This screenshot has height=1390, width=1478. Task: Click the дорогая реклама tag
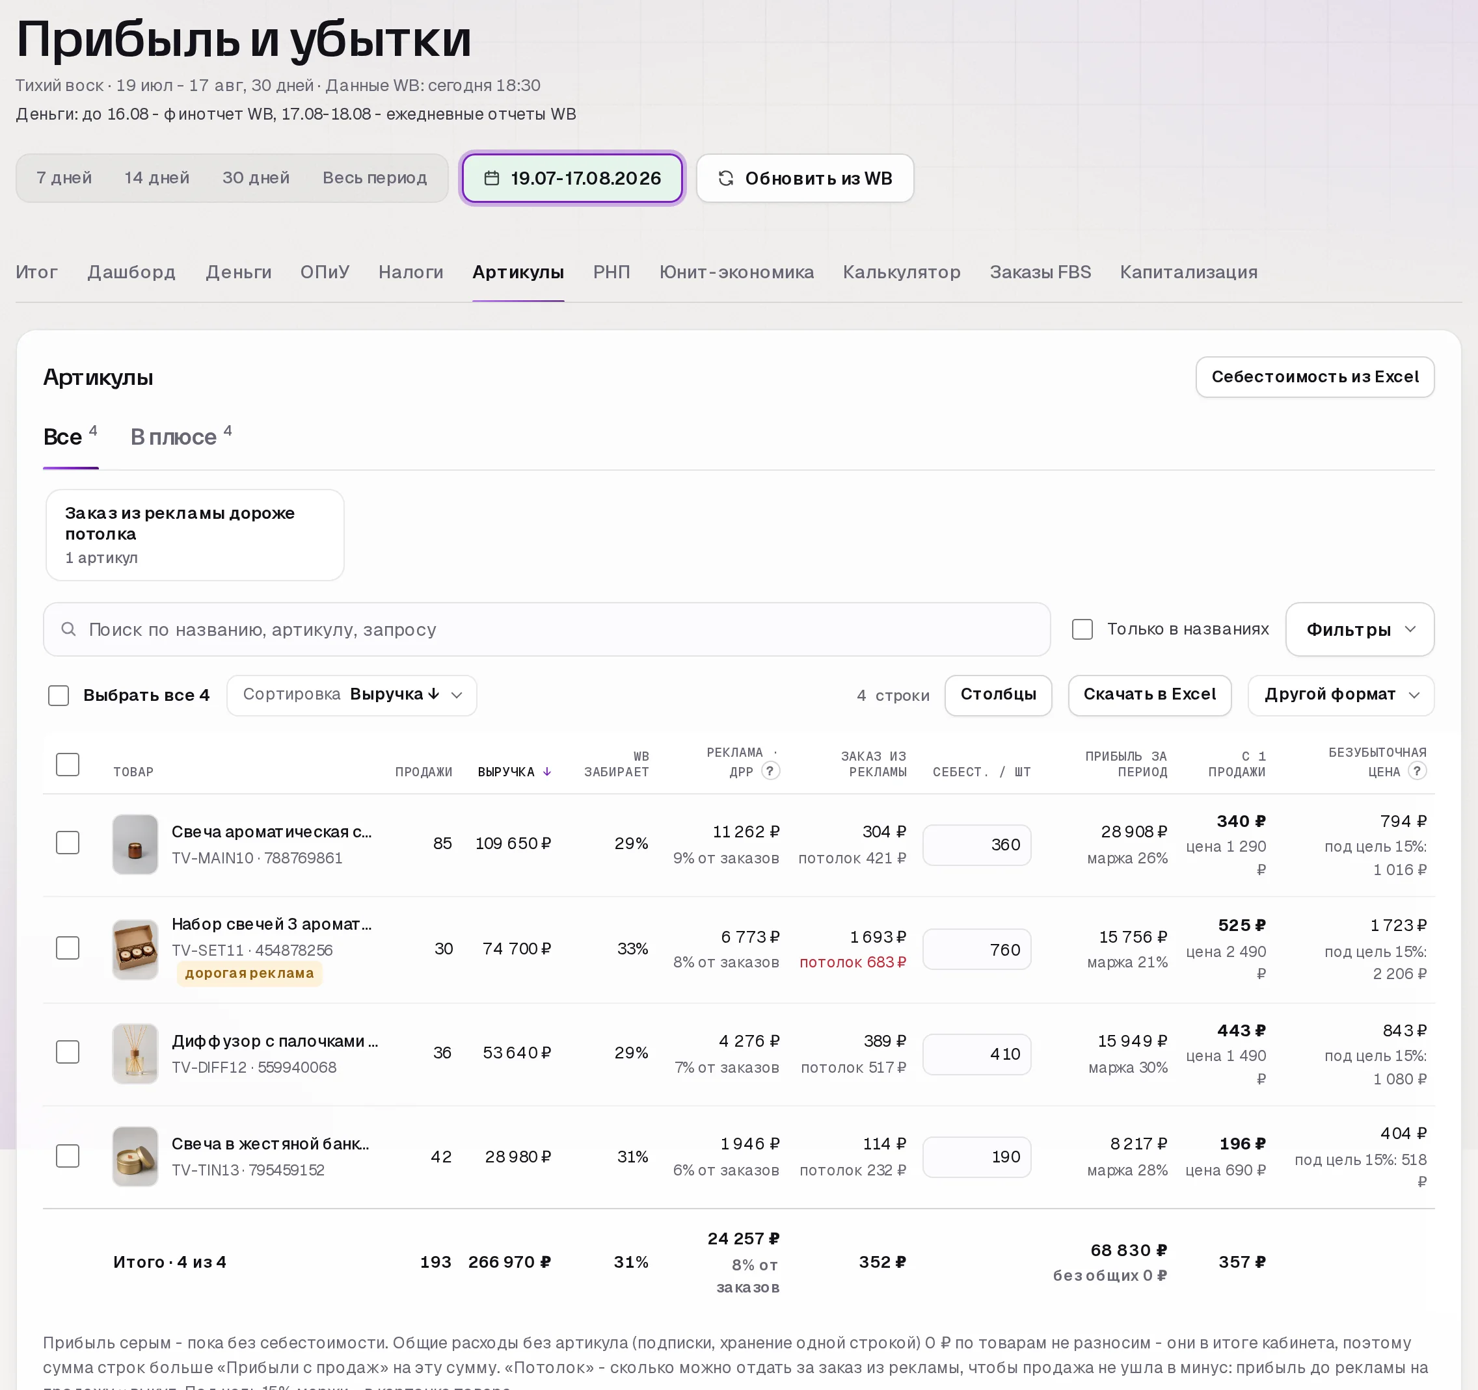point(249,973)
